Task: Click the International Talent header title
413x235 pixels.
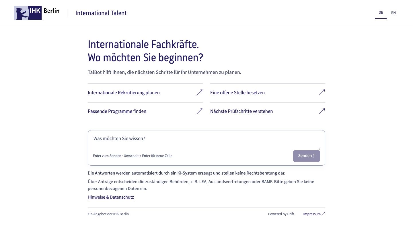Action: (101, 13)
